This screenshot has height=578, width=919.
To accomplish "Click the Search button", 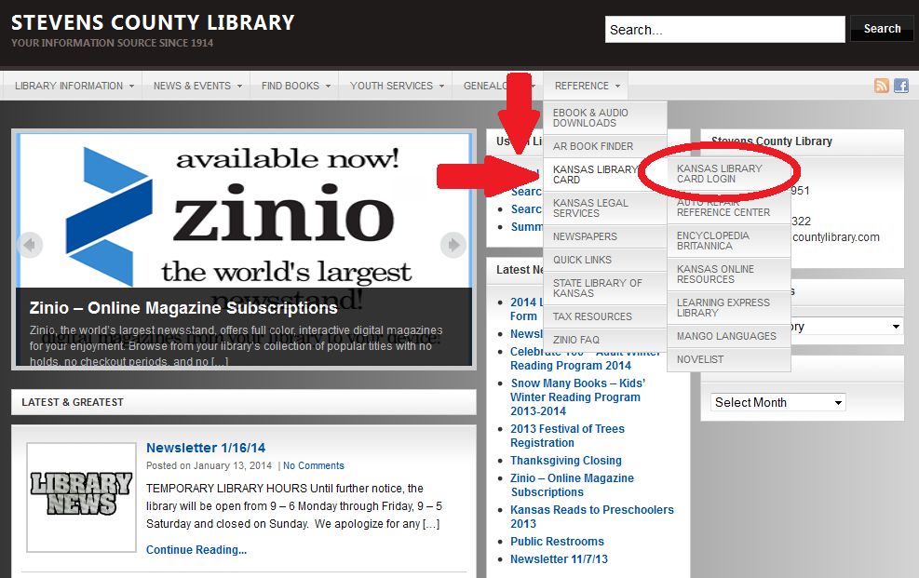I will coord(882,29).
